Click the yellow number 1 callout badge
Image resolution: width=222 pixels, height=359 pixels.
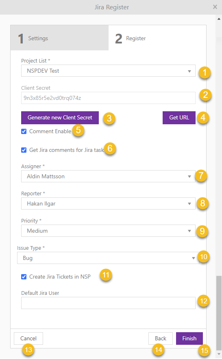[x=205, y=73]
